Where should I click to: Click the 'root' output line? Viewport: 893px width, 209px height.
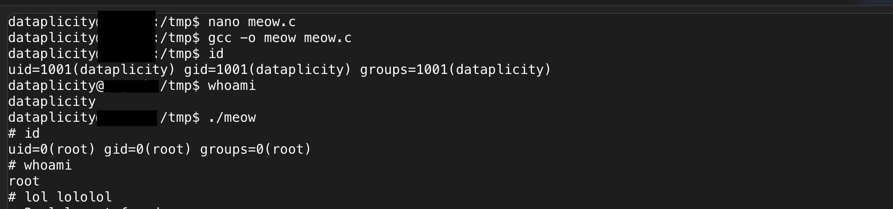point(24,181)
